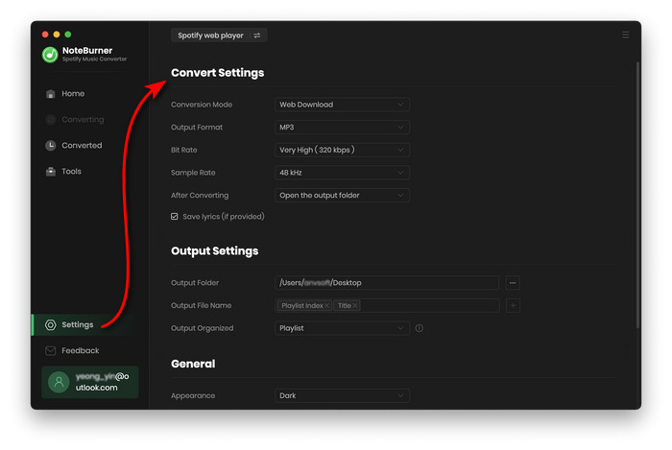Click the swap arrows icon beside Spotify web player

click(x=256, y=36)
